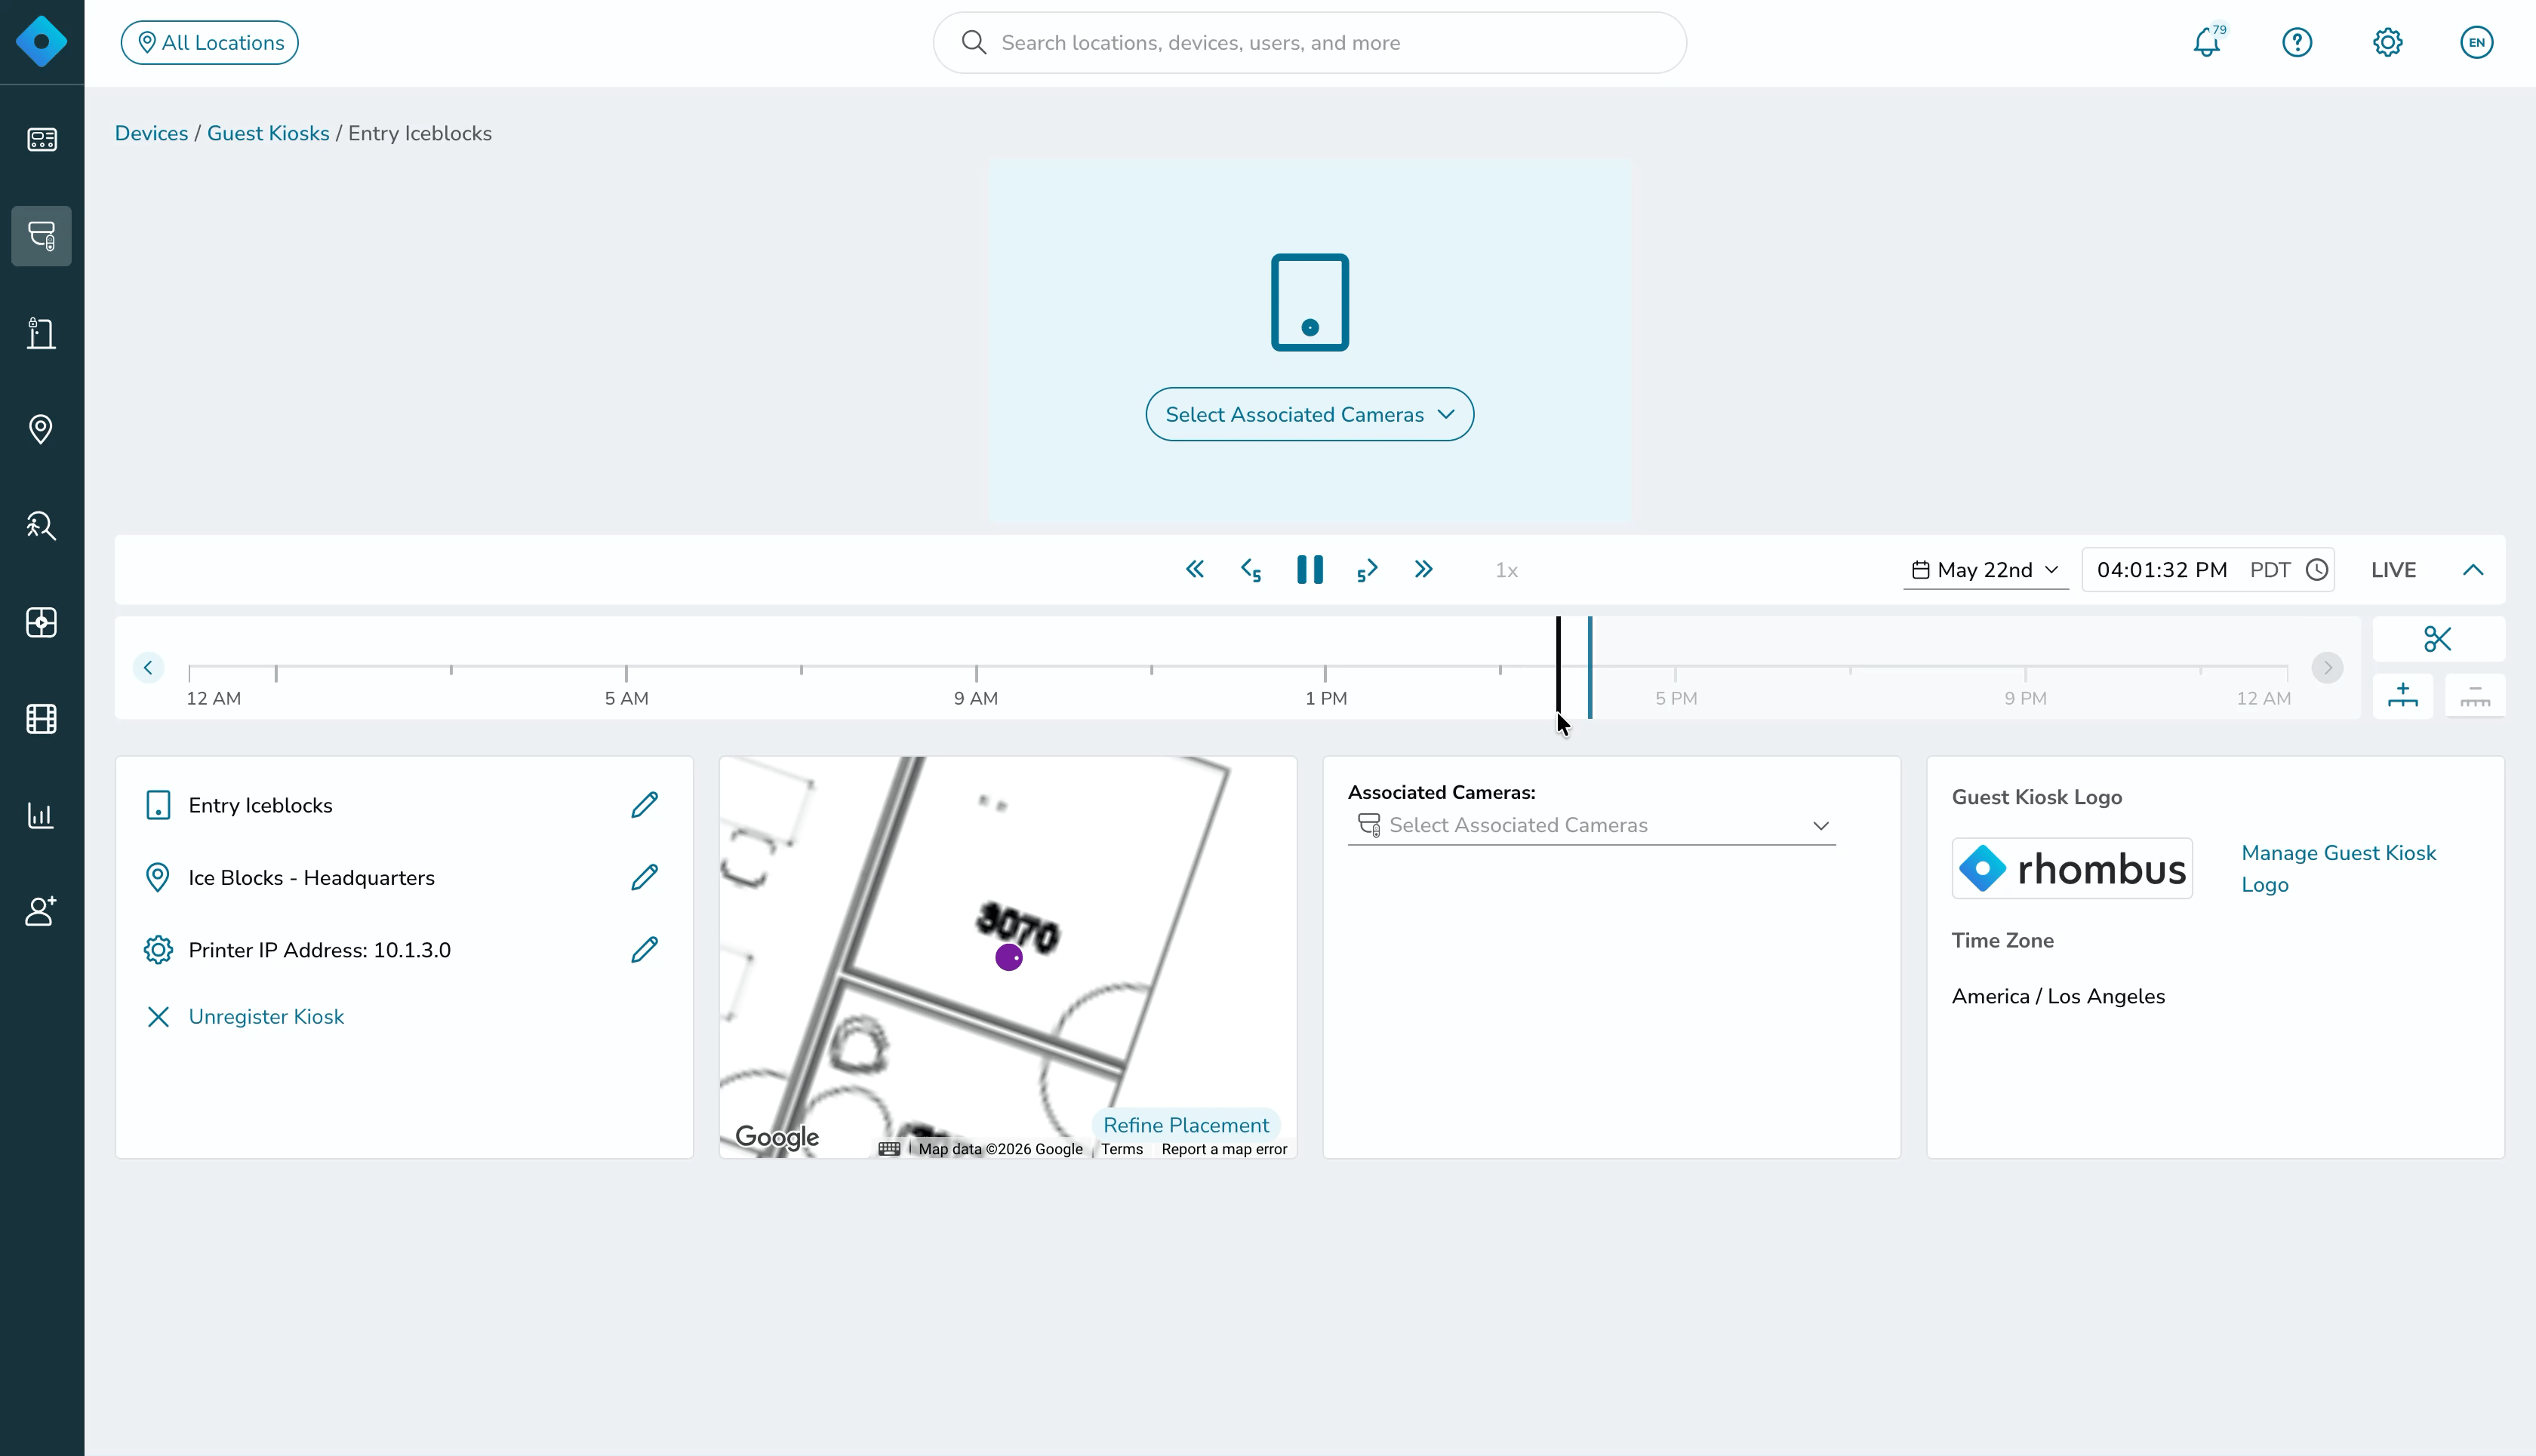The width and height of the screenshot is (2536, 1456).
Task: Skip forward five seconds
Action: tap(1368, 570)
